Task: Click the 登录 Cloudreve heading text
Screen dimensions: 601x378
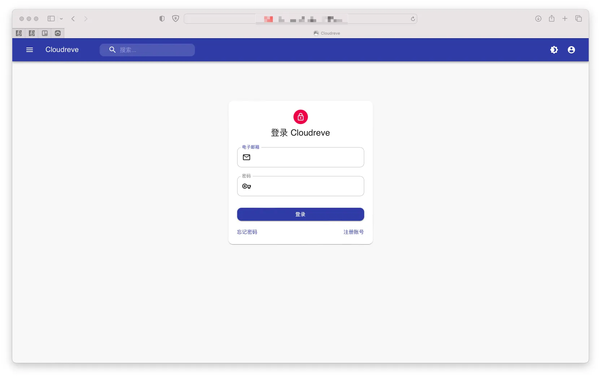Action: (301, 133)
